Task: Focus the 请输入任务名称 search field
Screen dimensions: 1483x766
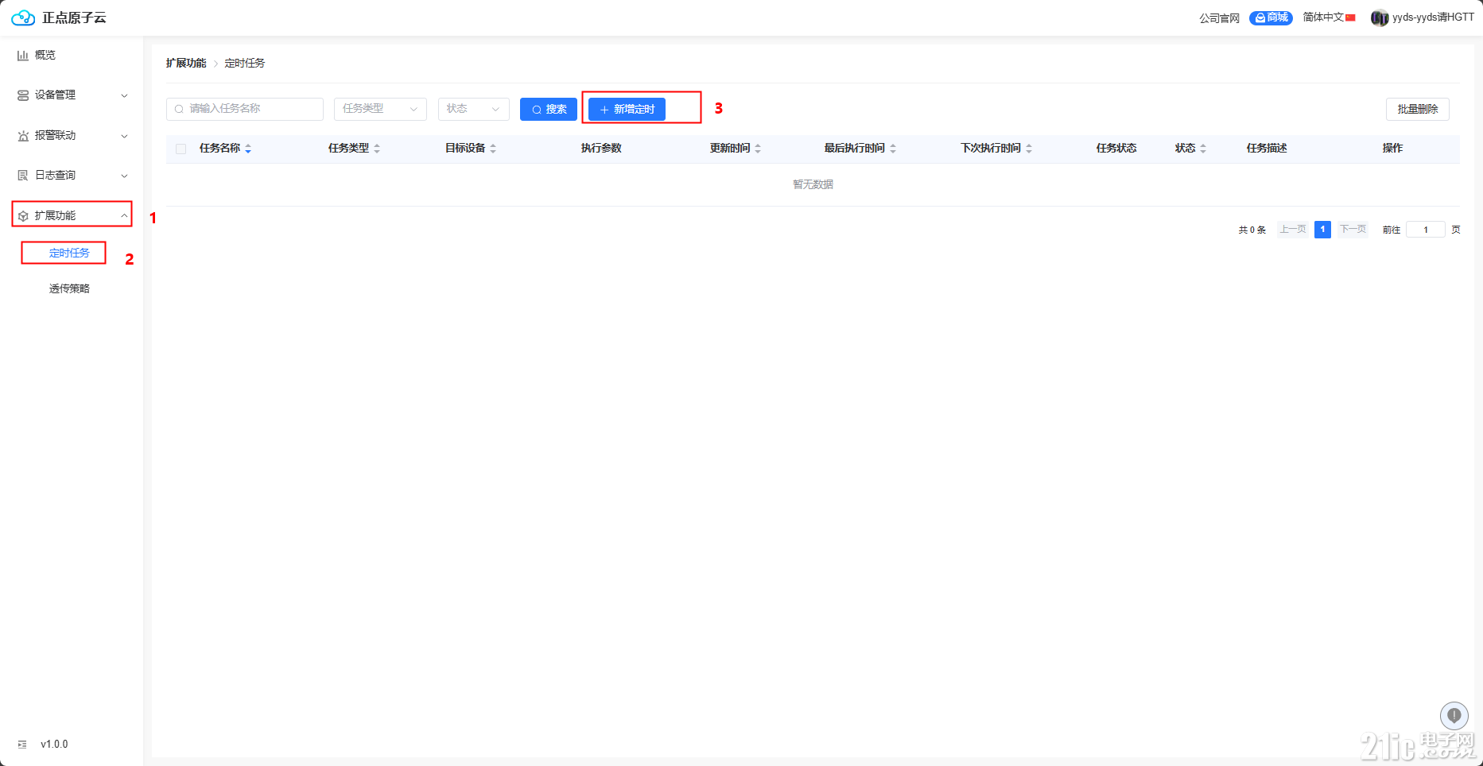Action: (x=245, y=109)
